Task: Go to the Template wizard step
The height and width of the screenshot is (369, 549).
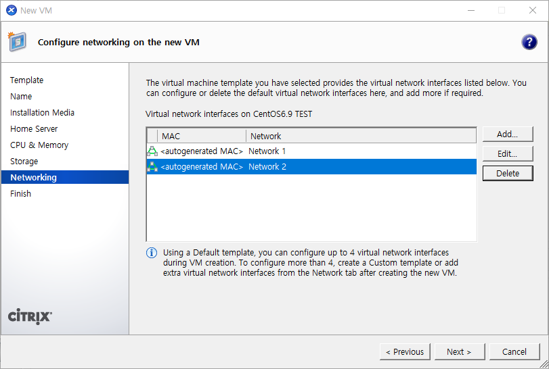Action: (x=26, y=80)
